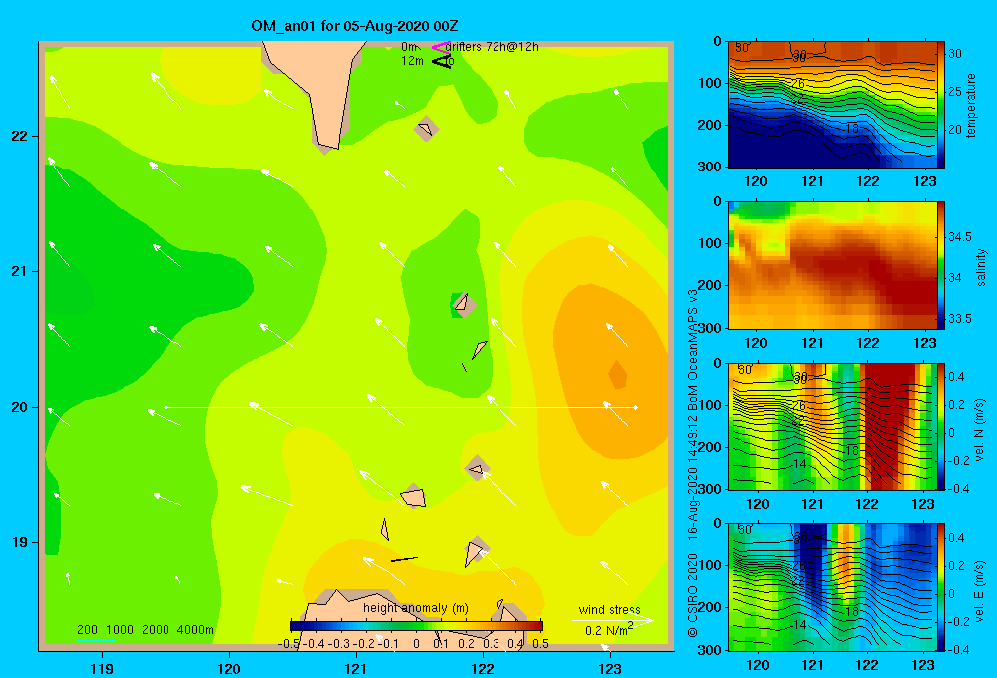
Task: Click the vertical 'salinity' axis label
Action: [x=981, y=267]
